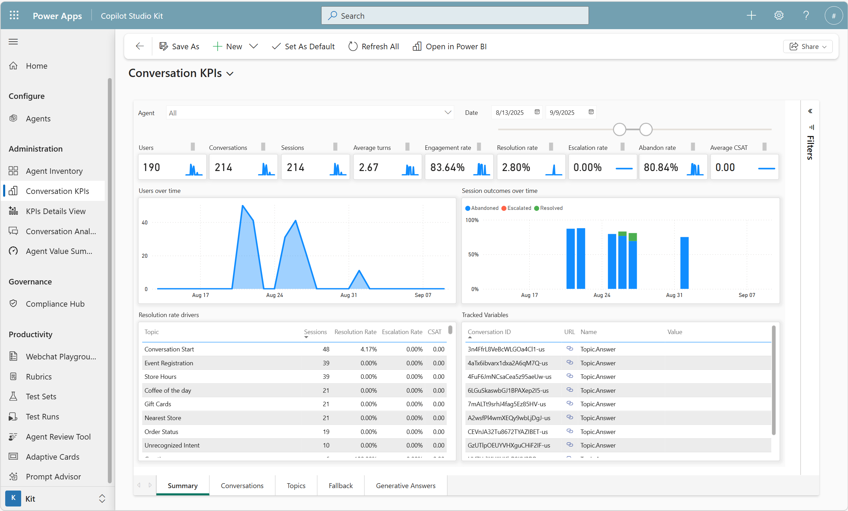Image resolution: width=848 pixels, height=511 pixels.
Task: Toggle the hamburger navigation menu
Action: pos(13,42)
